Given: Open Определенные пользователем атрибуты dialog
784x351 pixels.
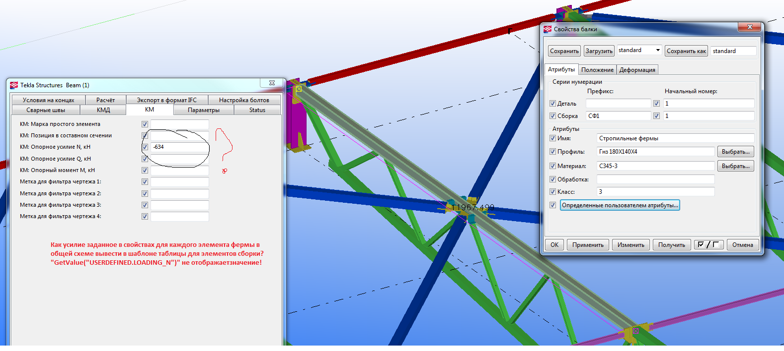Looking at the screenshot, I should [620, 205].
